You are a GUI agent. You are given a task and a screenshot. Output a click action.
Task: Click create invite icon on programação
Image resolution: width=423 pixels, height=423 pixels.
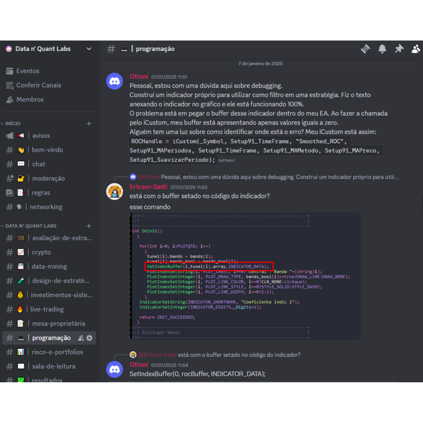coord(81,338)
